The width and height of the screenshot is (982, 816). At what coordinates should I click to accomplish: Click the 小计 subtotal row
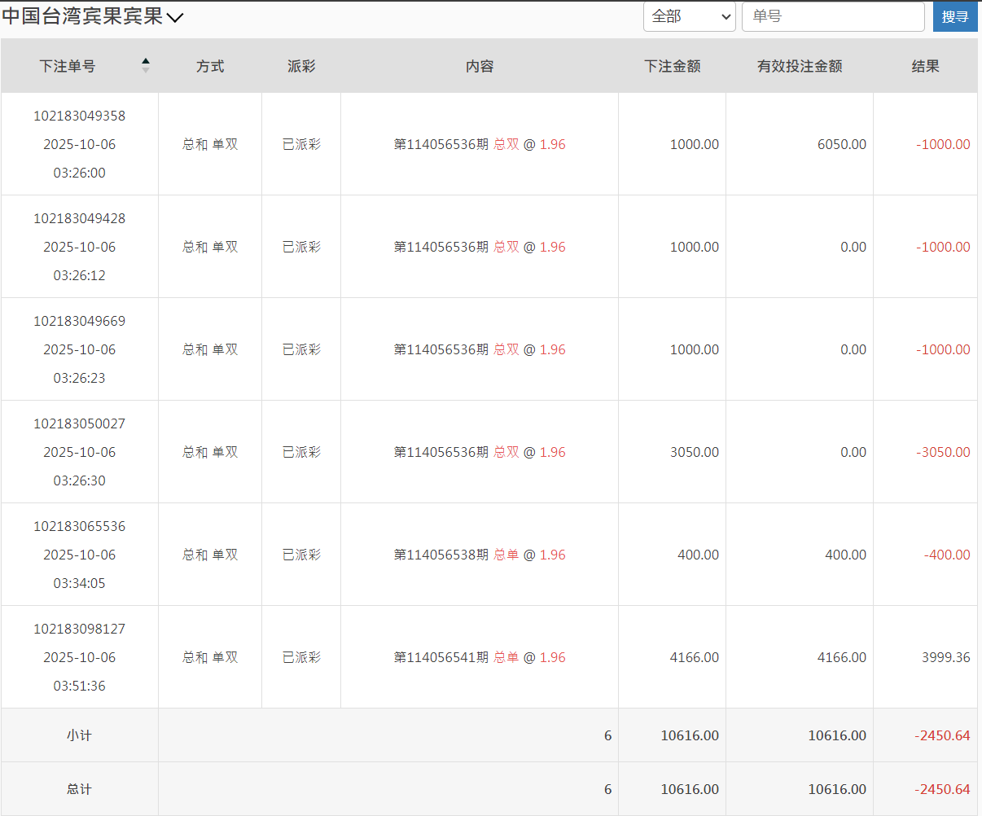pyautogui.click(x=78, y=735)
